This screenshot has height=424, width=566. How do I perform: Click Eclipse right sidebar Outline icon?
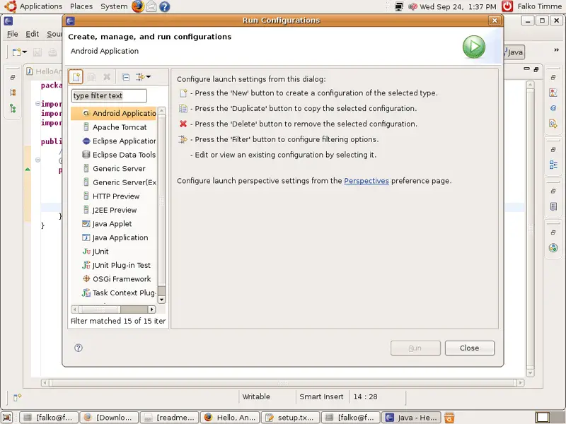(553, 165)
